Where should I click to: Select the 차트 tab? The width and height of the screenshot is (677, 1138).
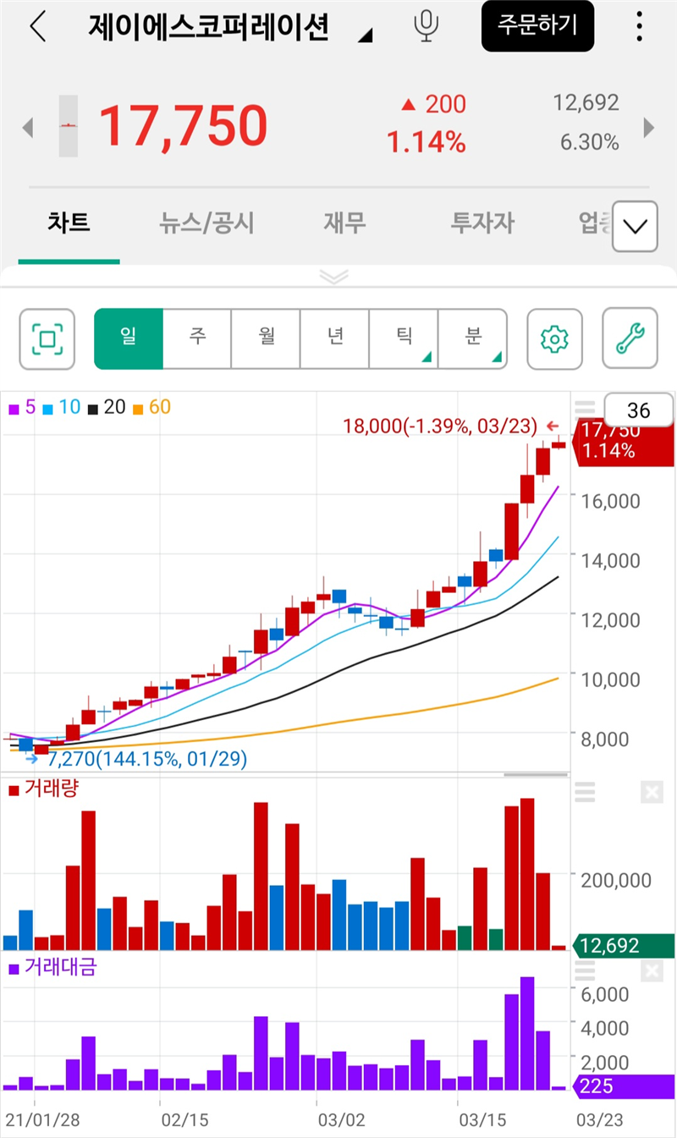point(69,223)
